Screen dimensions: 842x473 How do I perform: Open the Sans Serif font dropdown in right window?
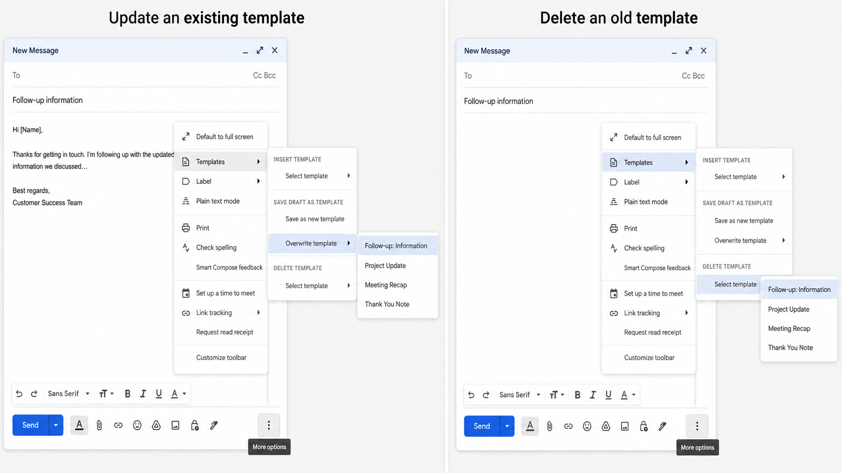[x=520, y=395]
